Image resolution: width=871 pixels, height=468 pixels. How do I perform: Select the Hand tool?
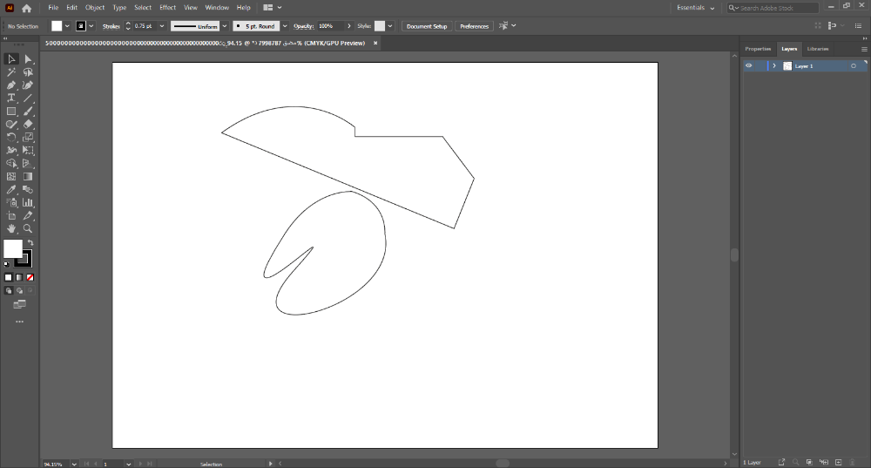[x=11, y=228]
